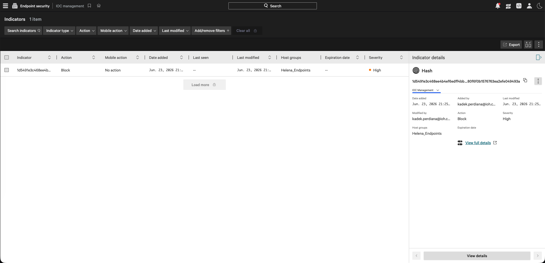This screenshot has height=263, width=545.
Task: Click the top Search field
Action: pyautogui.click(x=272, y=6)
